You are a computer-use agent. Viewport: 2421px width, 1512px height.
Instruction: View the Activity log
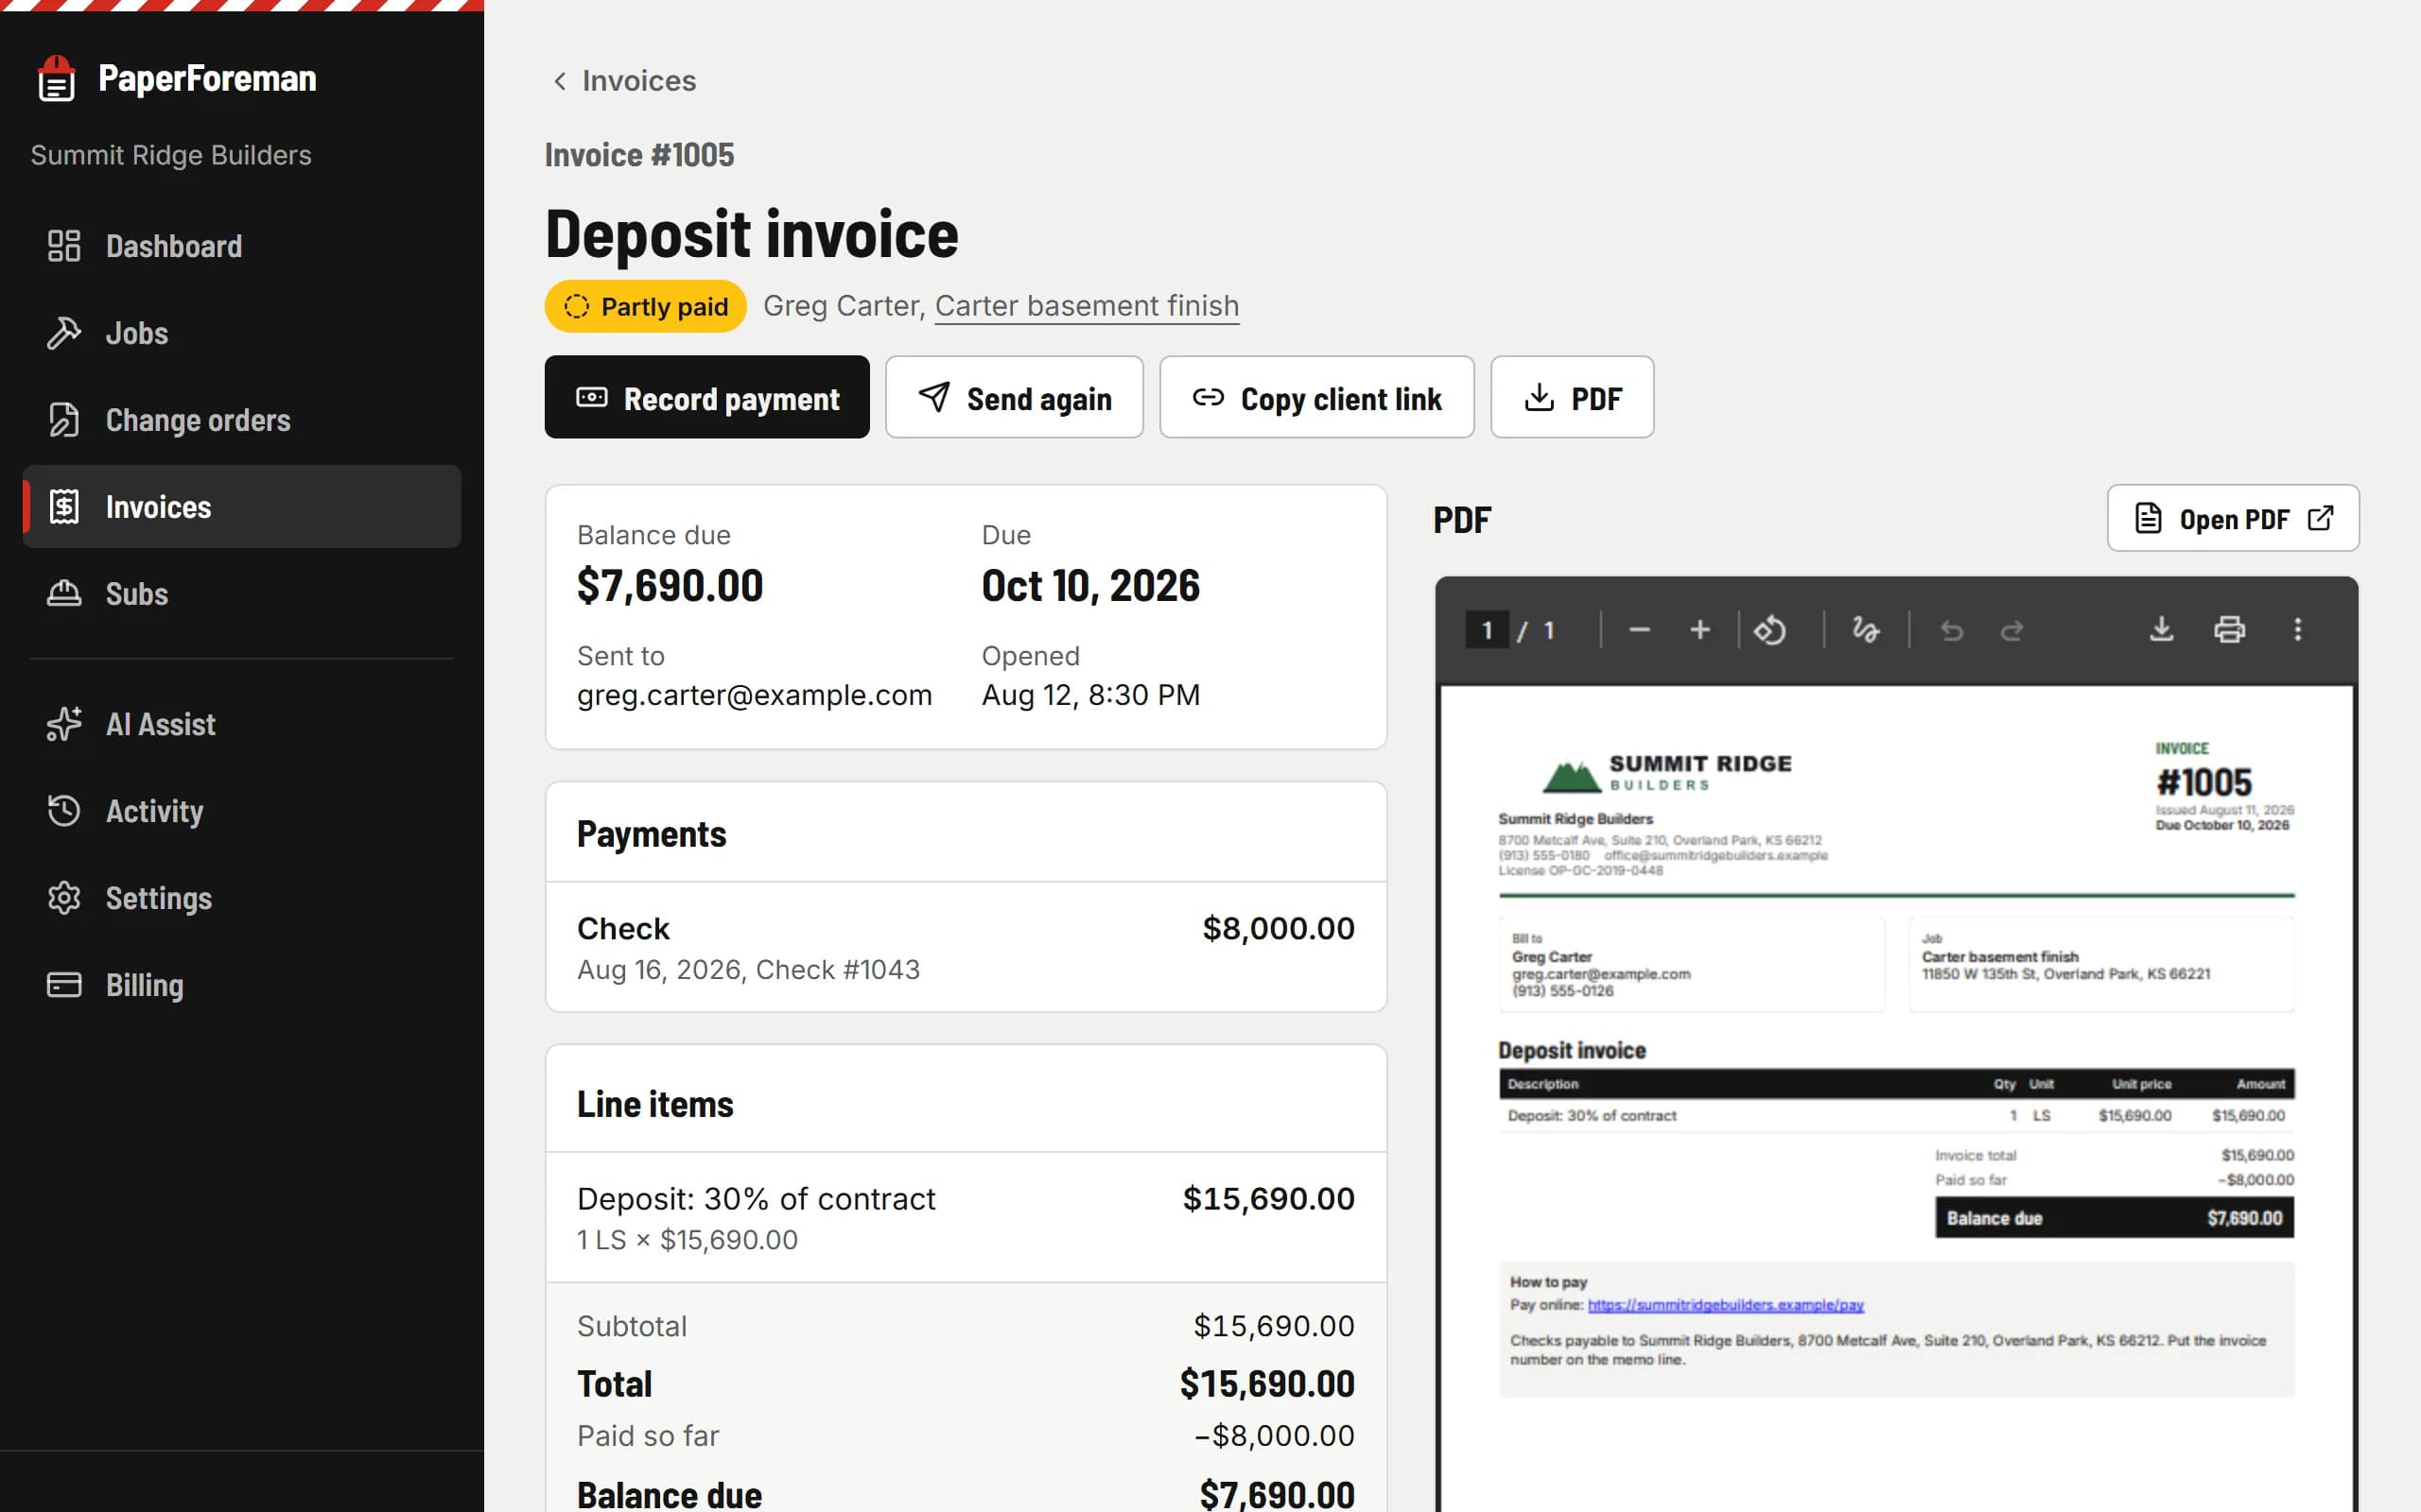click(x=242, y=811)
